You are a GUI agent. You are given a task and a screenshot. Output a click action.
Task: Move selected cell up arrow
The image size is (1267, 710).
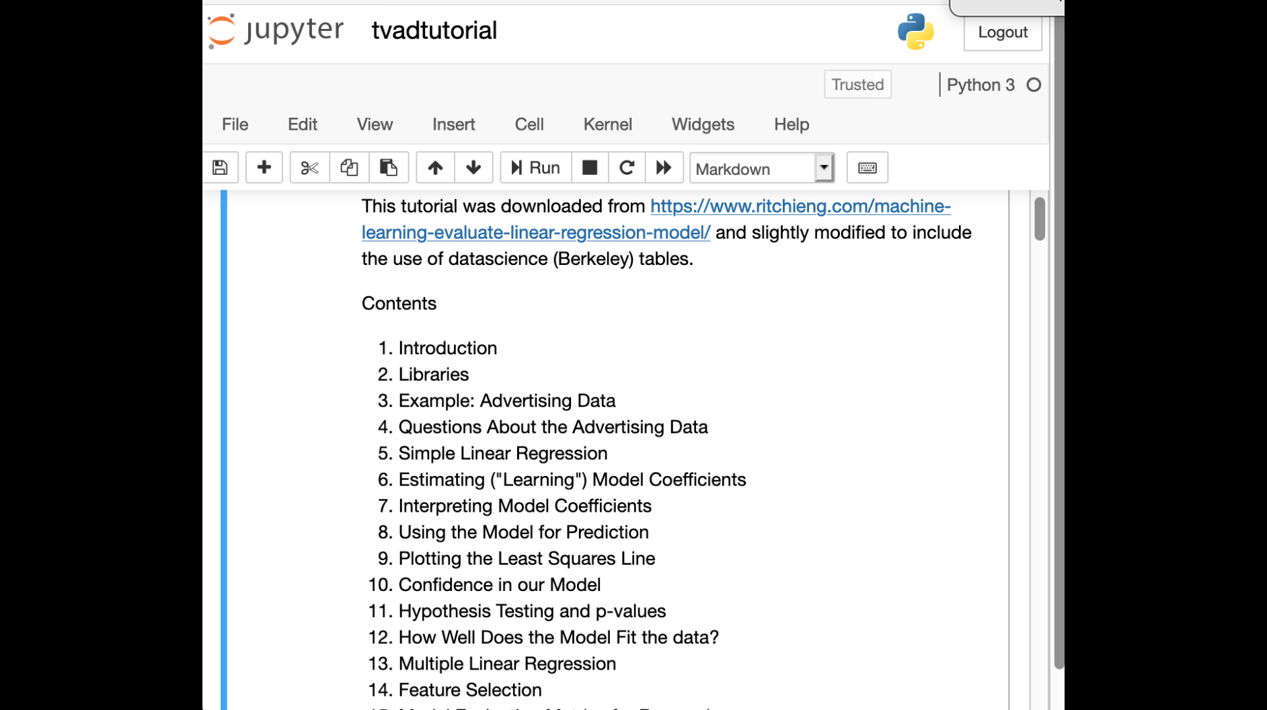coord(435,167)
